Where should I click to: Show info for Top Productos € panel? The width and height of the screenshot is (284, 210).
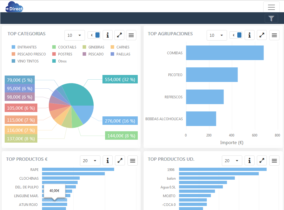[x=108, y=161]
